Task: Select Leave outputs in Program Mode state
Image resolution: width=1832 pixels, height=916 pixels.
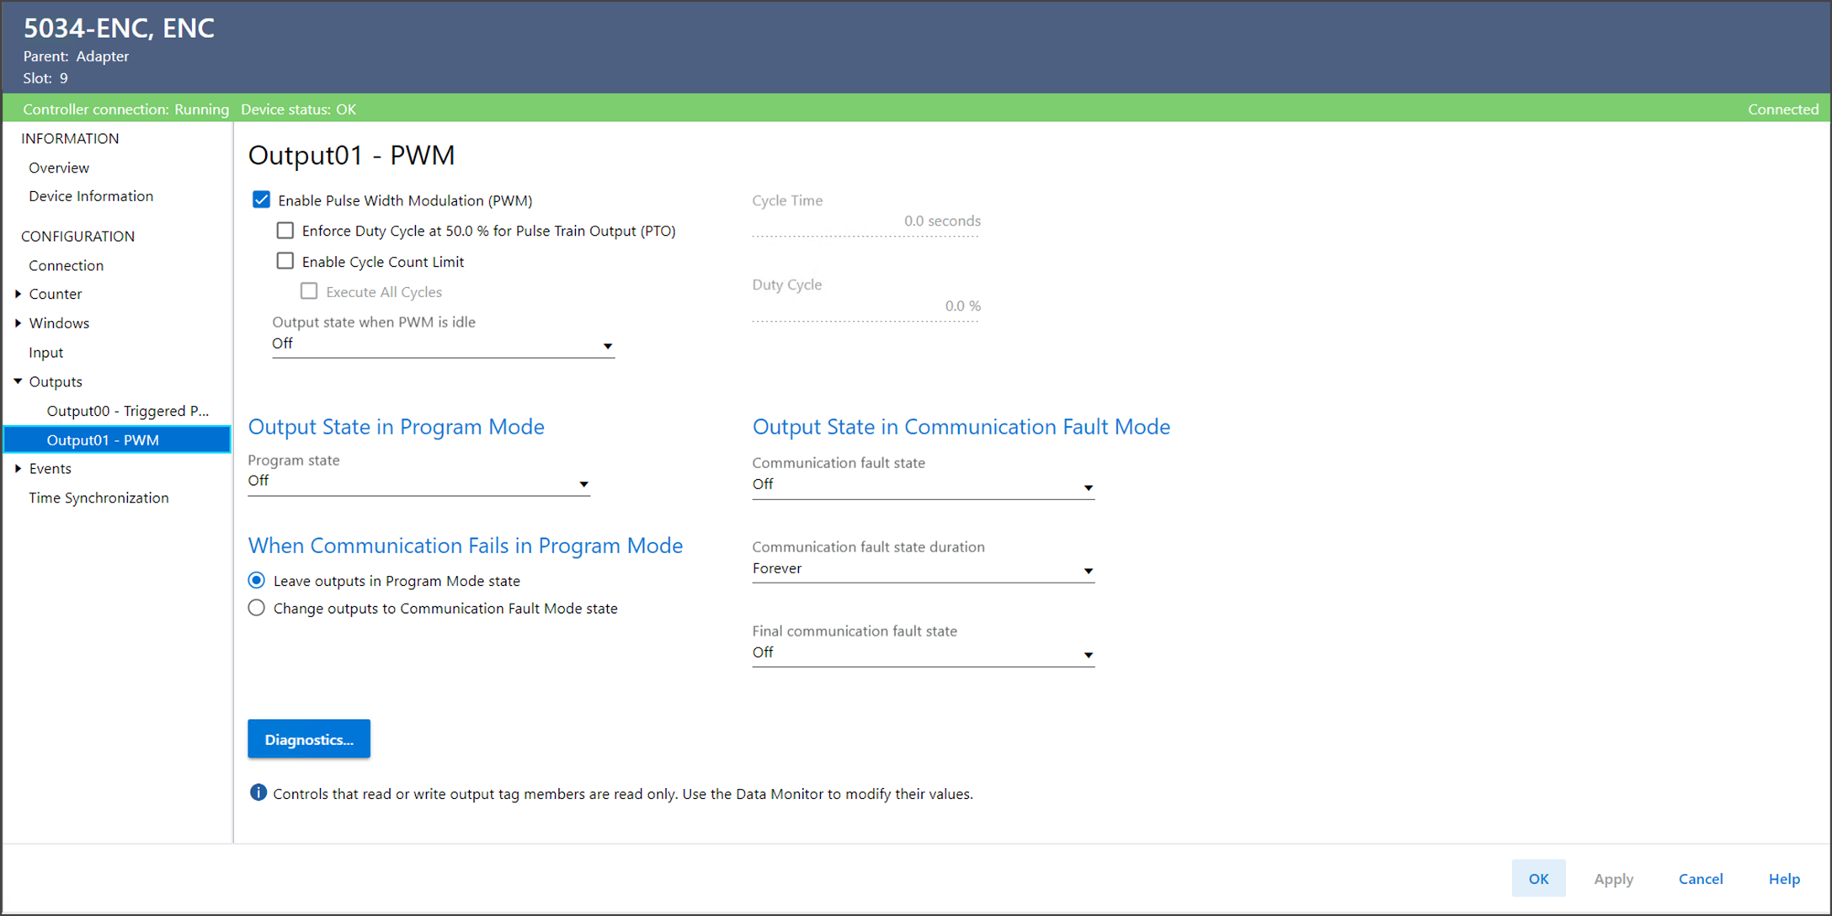Action: [257, 581]
